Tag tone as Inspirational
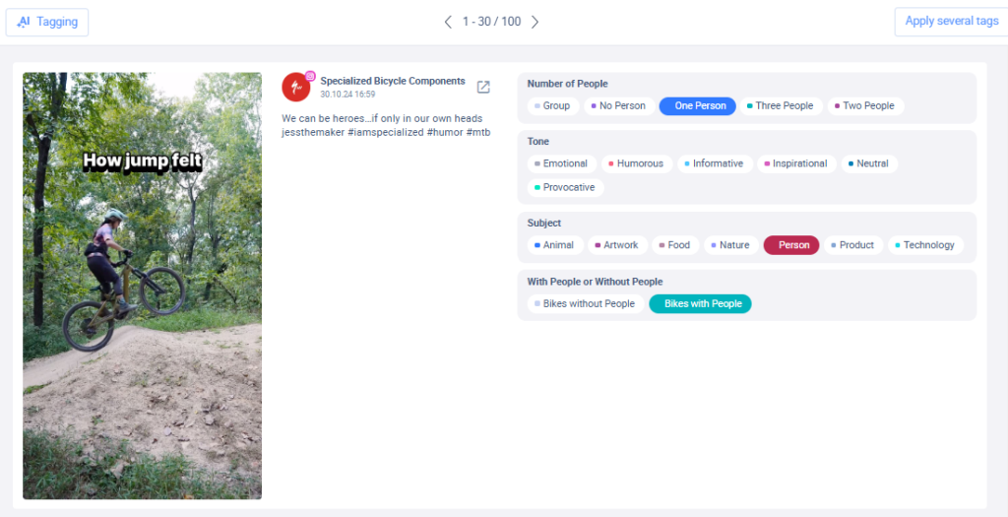 coord(794,163)
